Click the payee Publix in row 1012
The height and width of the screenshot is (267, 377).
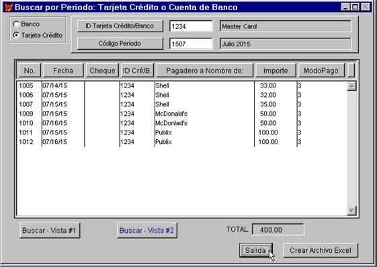(163, 142)
